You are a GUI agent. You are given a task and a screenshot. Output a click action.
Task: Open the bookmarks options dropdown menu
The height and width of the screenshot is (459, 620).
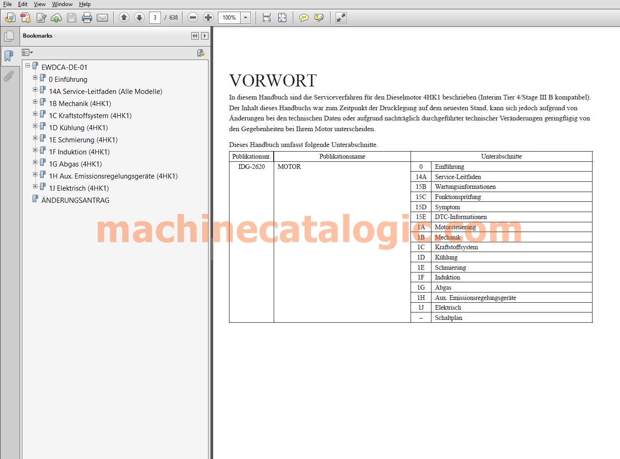point(27,53)
